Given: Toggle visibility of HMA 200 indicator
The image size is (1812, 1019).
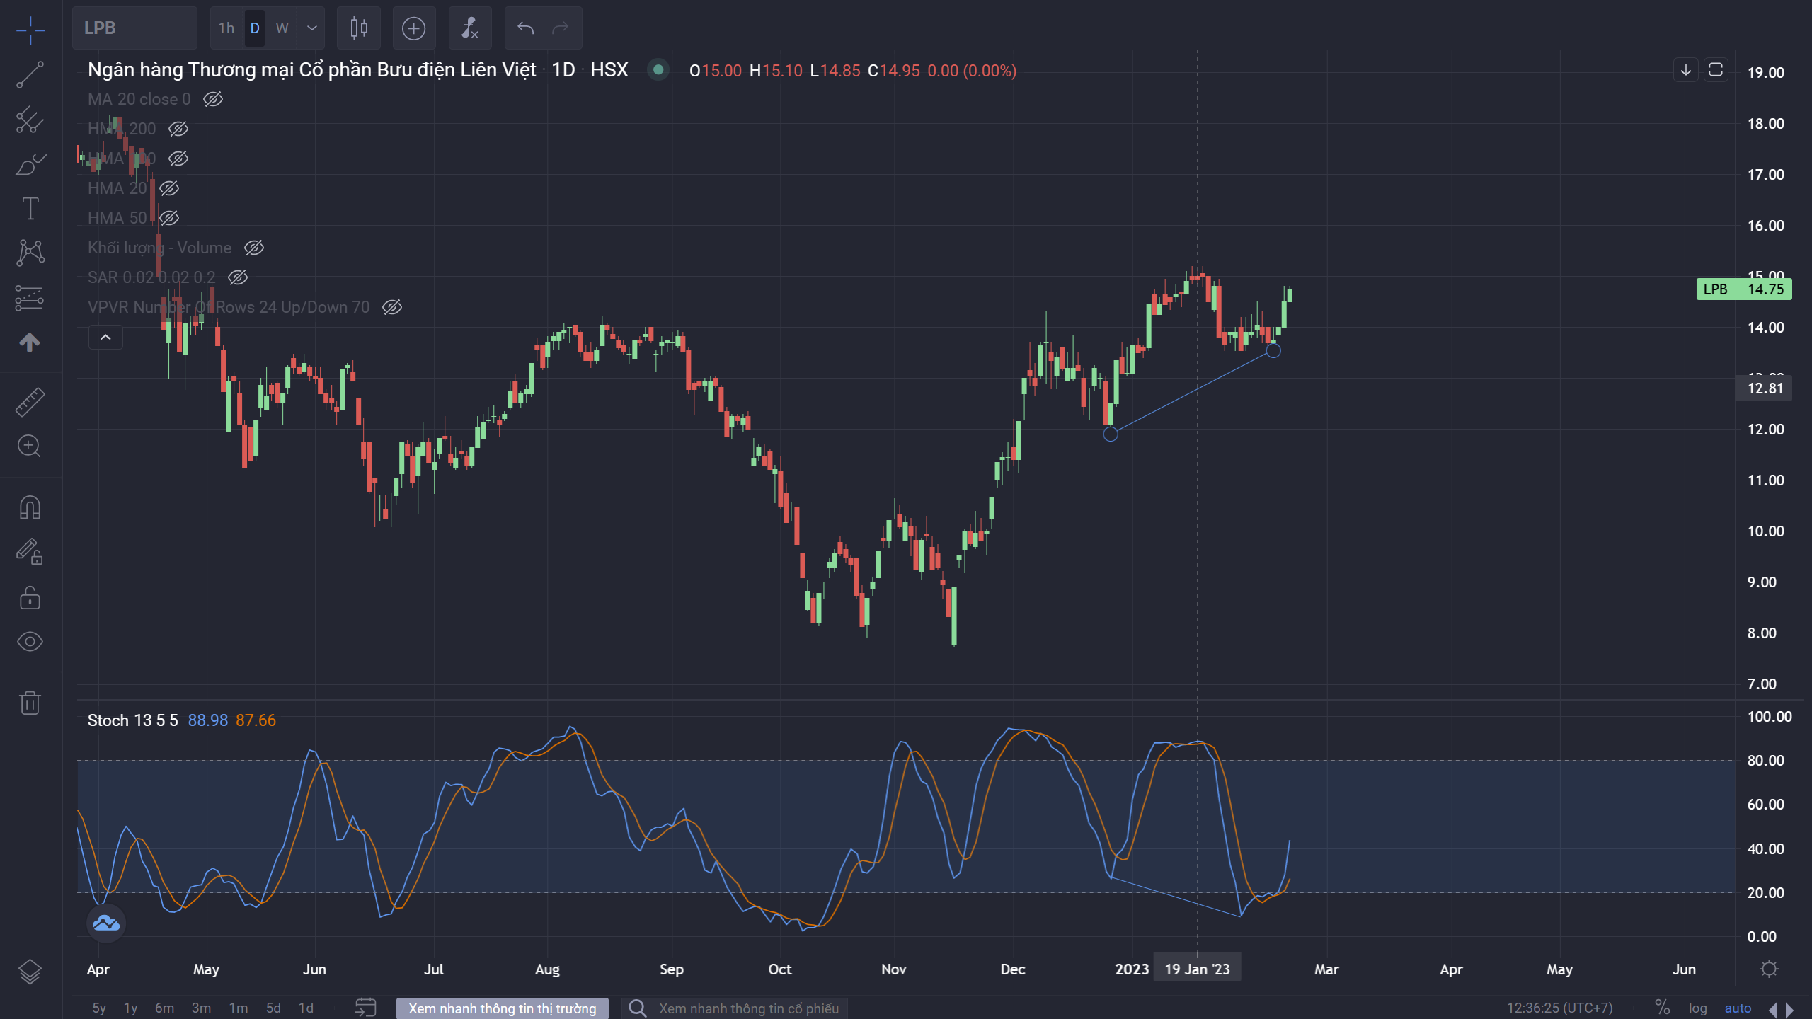Looking at the screenshot, I should (178, 129).
